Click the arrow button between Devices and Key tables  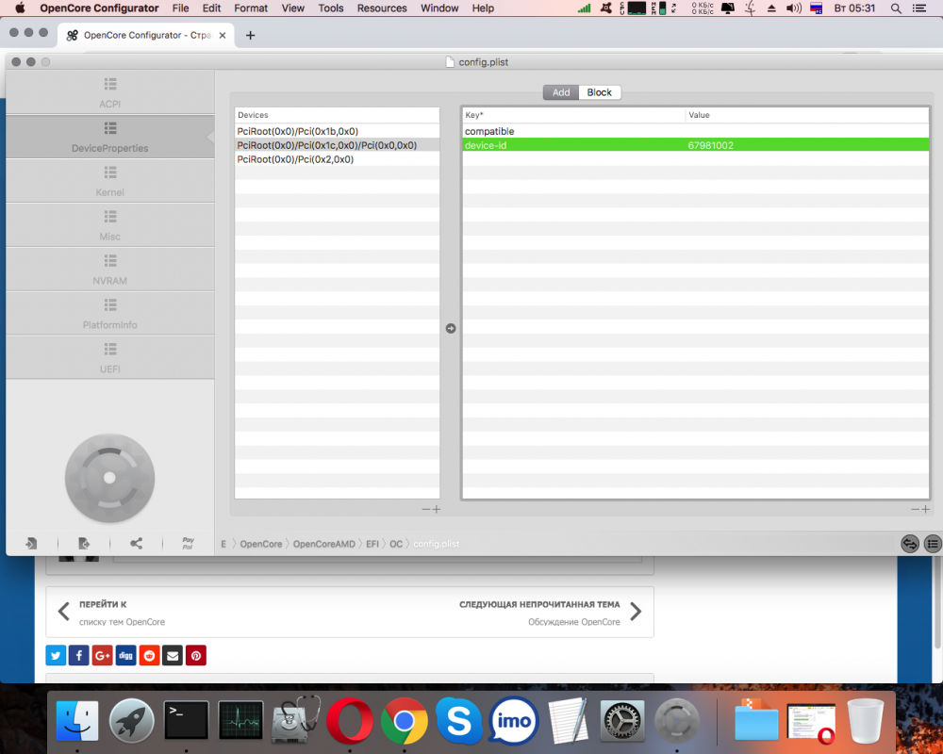point(451,328)
